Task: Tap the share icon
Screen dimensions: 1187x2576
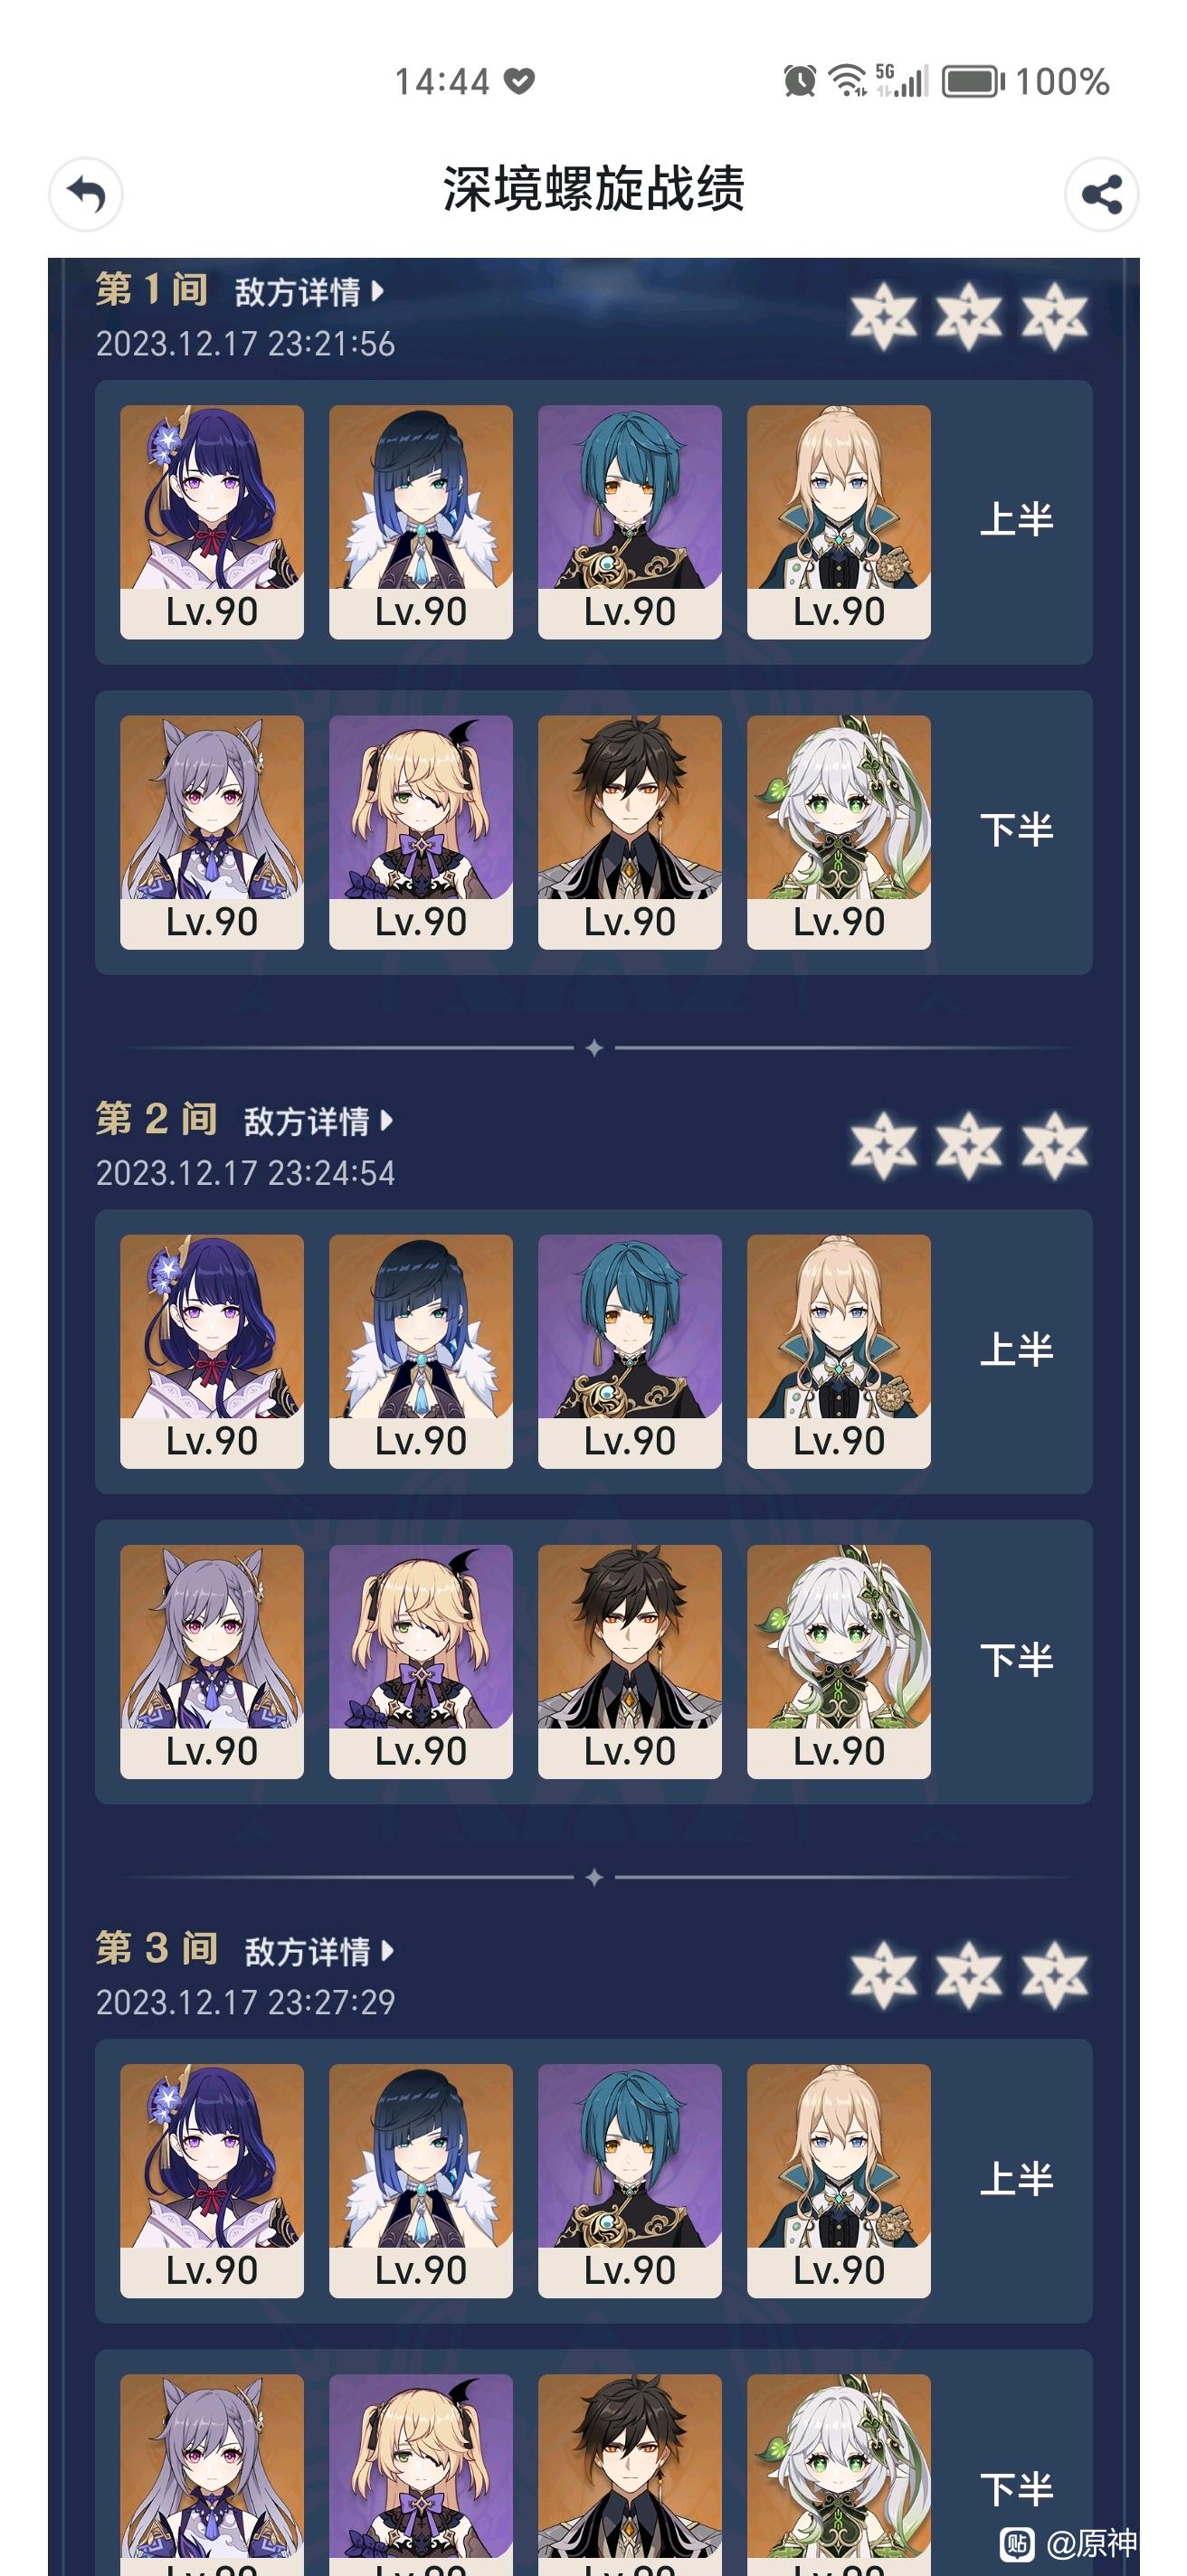Action: pyautogui.click(x=1101, y=194)
